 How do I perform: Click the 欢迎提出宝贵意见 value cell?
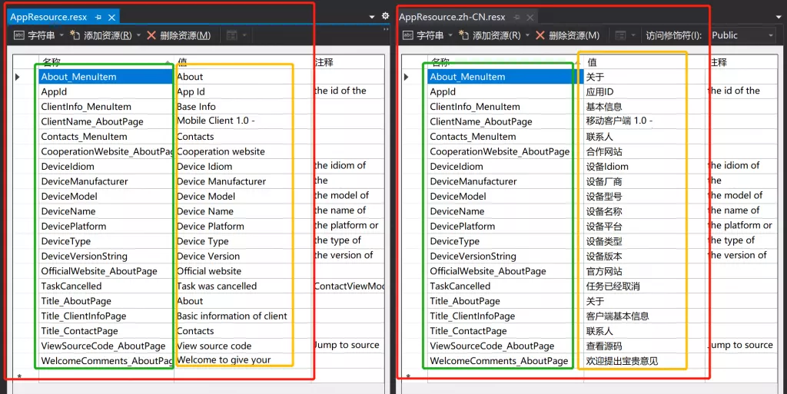tap(622, 361)
